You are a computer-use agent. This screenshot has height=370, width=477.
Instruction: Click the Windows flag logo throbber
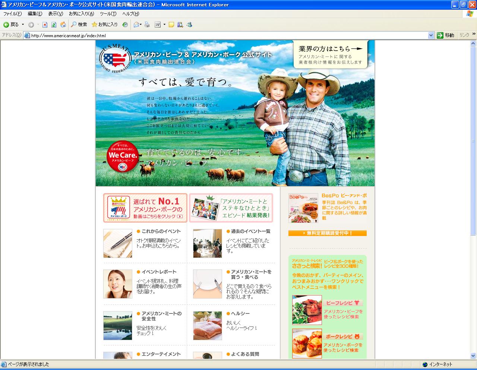click(470, 14)
